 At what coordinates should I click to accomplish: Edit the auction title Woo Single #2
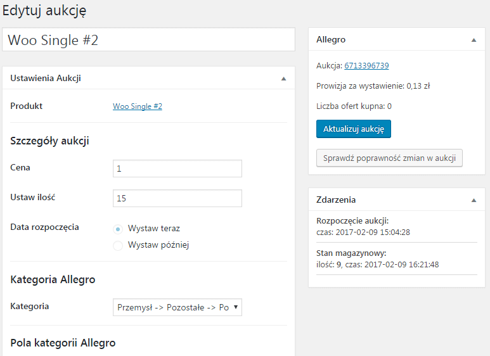click(148, 40)
